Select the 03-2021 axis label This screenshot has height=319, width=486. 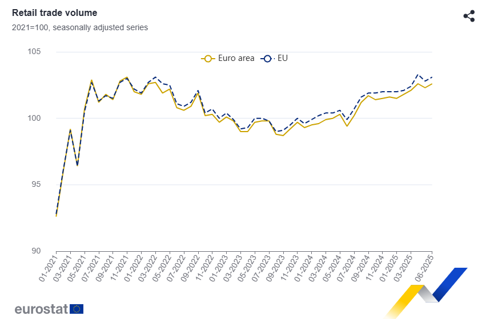coord(62,268)
